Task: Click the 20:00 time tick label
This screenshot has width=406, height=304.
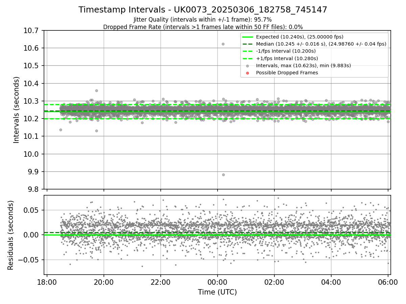Action: click(104, 282)
